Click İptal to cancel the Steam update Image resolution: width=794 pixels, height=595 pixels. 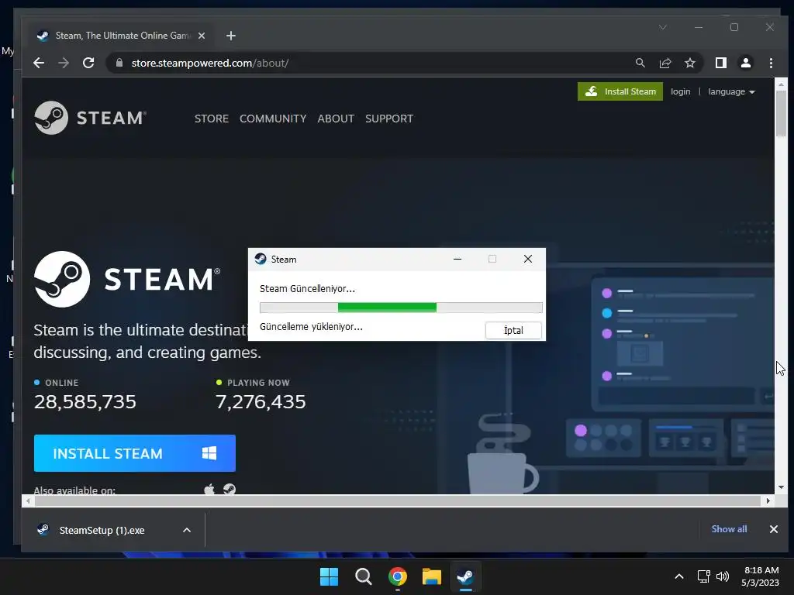[x=513, y=330]
